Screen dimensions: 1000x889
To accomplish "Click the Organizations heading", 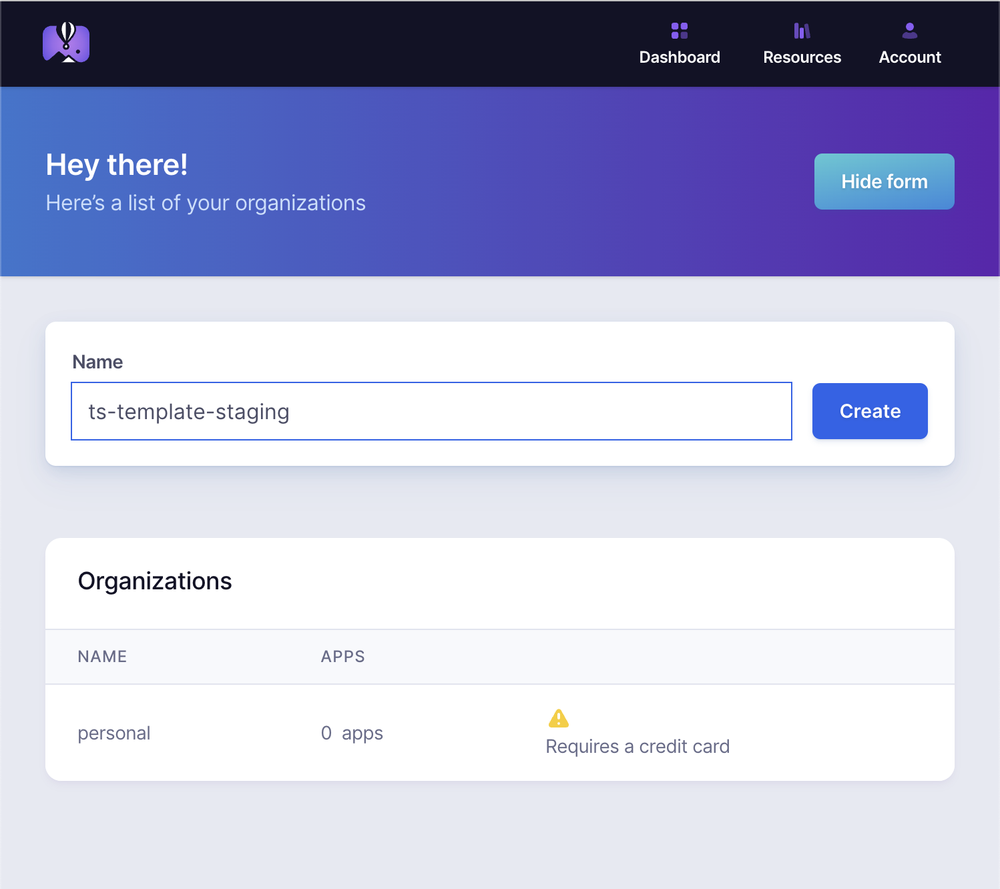I will [x=155, y=581].
